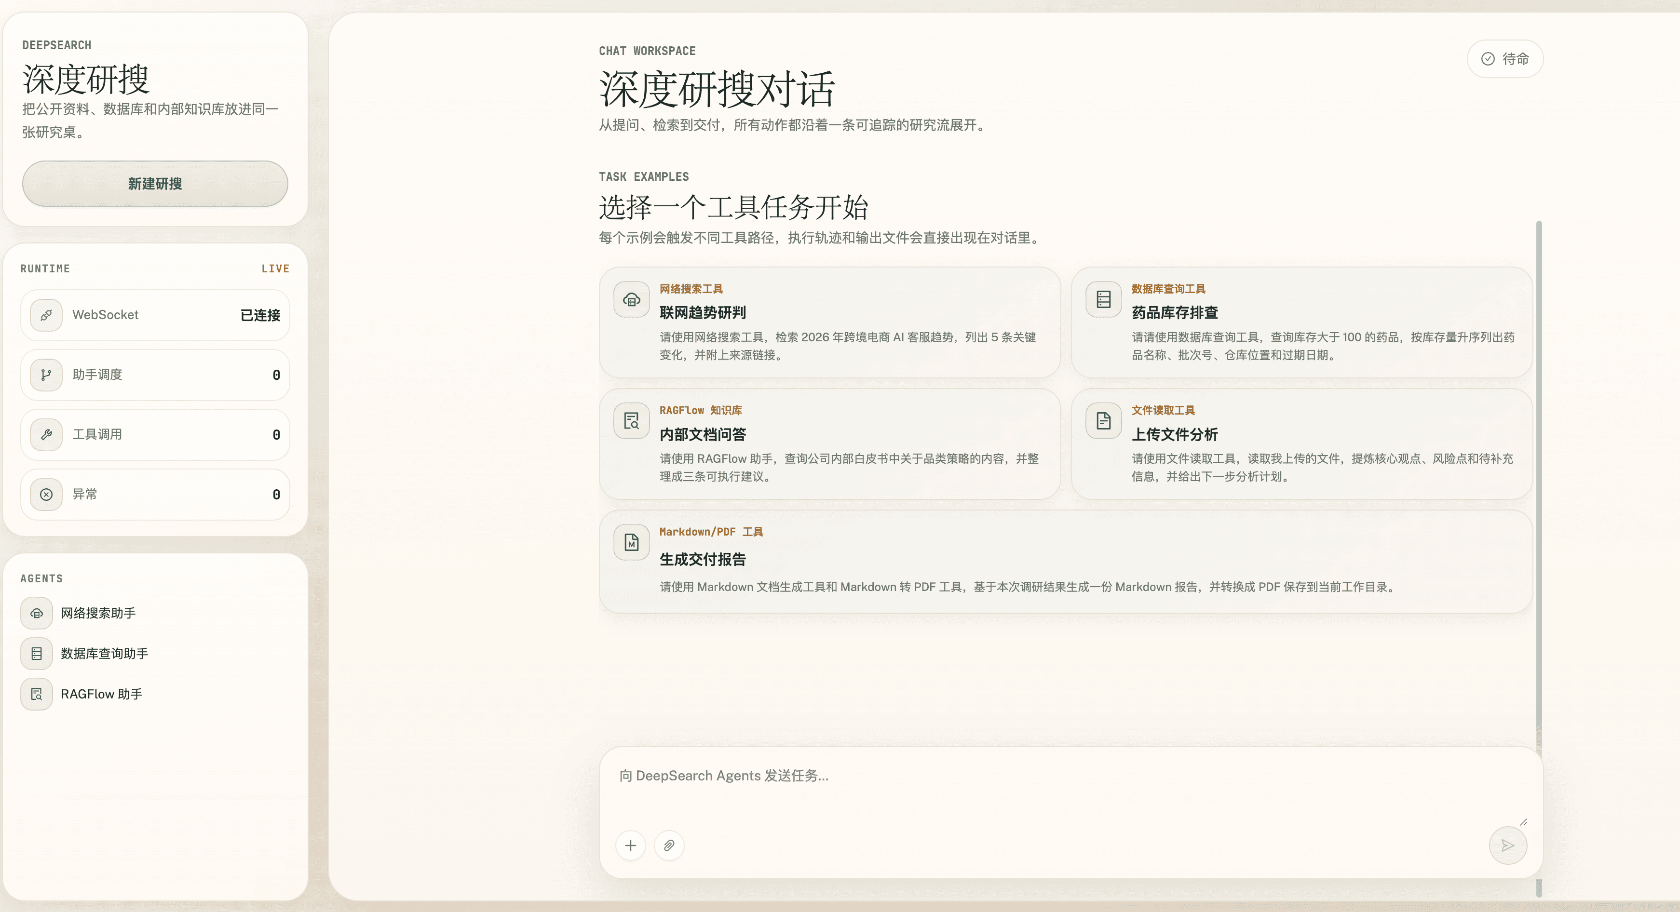Choose the 生成交付报告 task example
The height and width of the screenshot is (912, 1680).
1066,561
